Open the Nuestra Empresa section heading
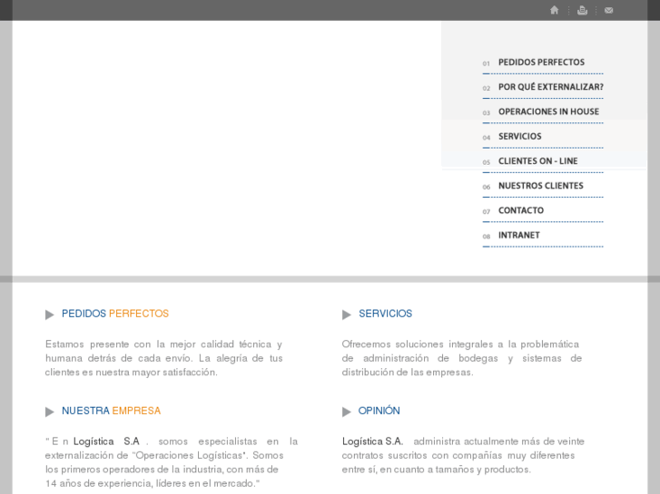Screen dimensions: 660x494 (x=111, y=411)
